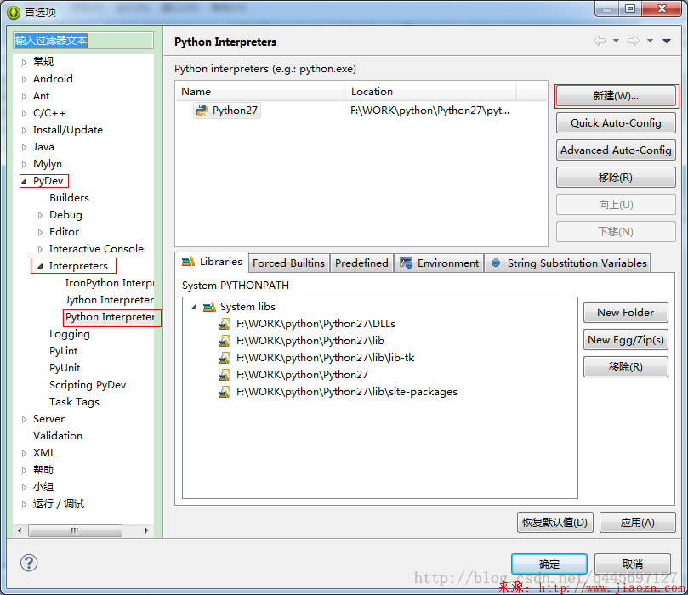Collapse the PyDev tree node

tap(25, 180)
